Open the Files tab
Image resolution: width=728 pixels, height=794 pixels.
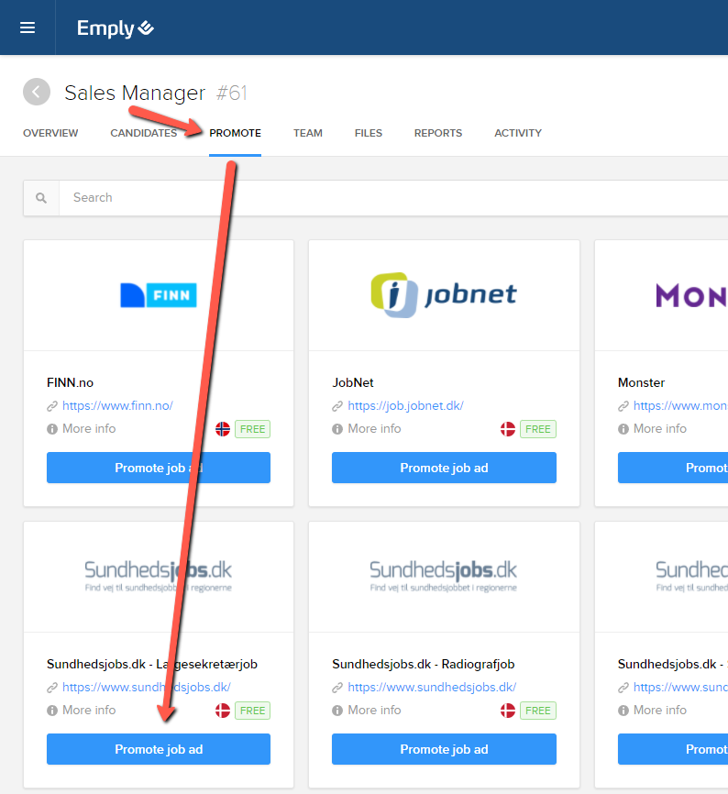pos(368,133)
